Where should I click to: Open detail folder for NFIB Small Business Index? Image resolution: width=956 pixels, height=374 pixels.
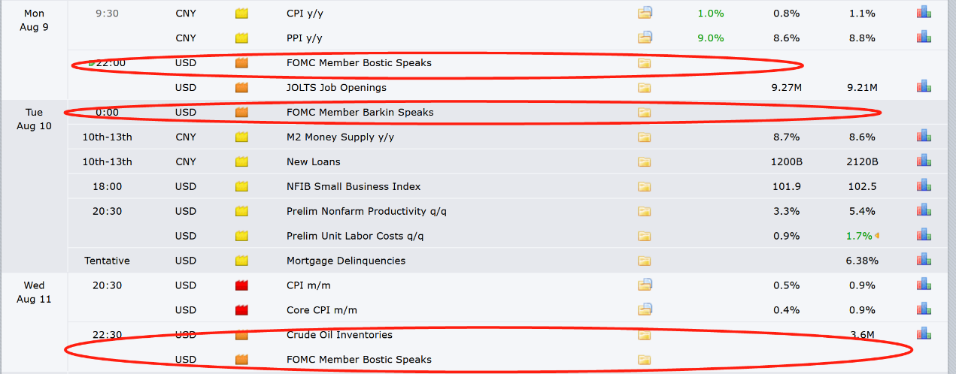coord(644,187)
